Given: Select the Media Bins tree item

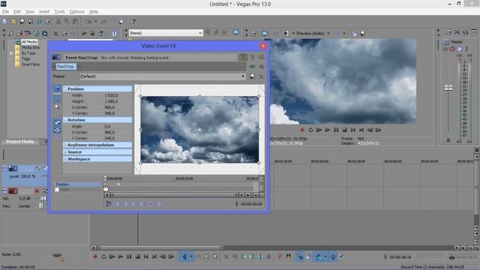Looking at the screenshot, I should 31,47.
